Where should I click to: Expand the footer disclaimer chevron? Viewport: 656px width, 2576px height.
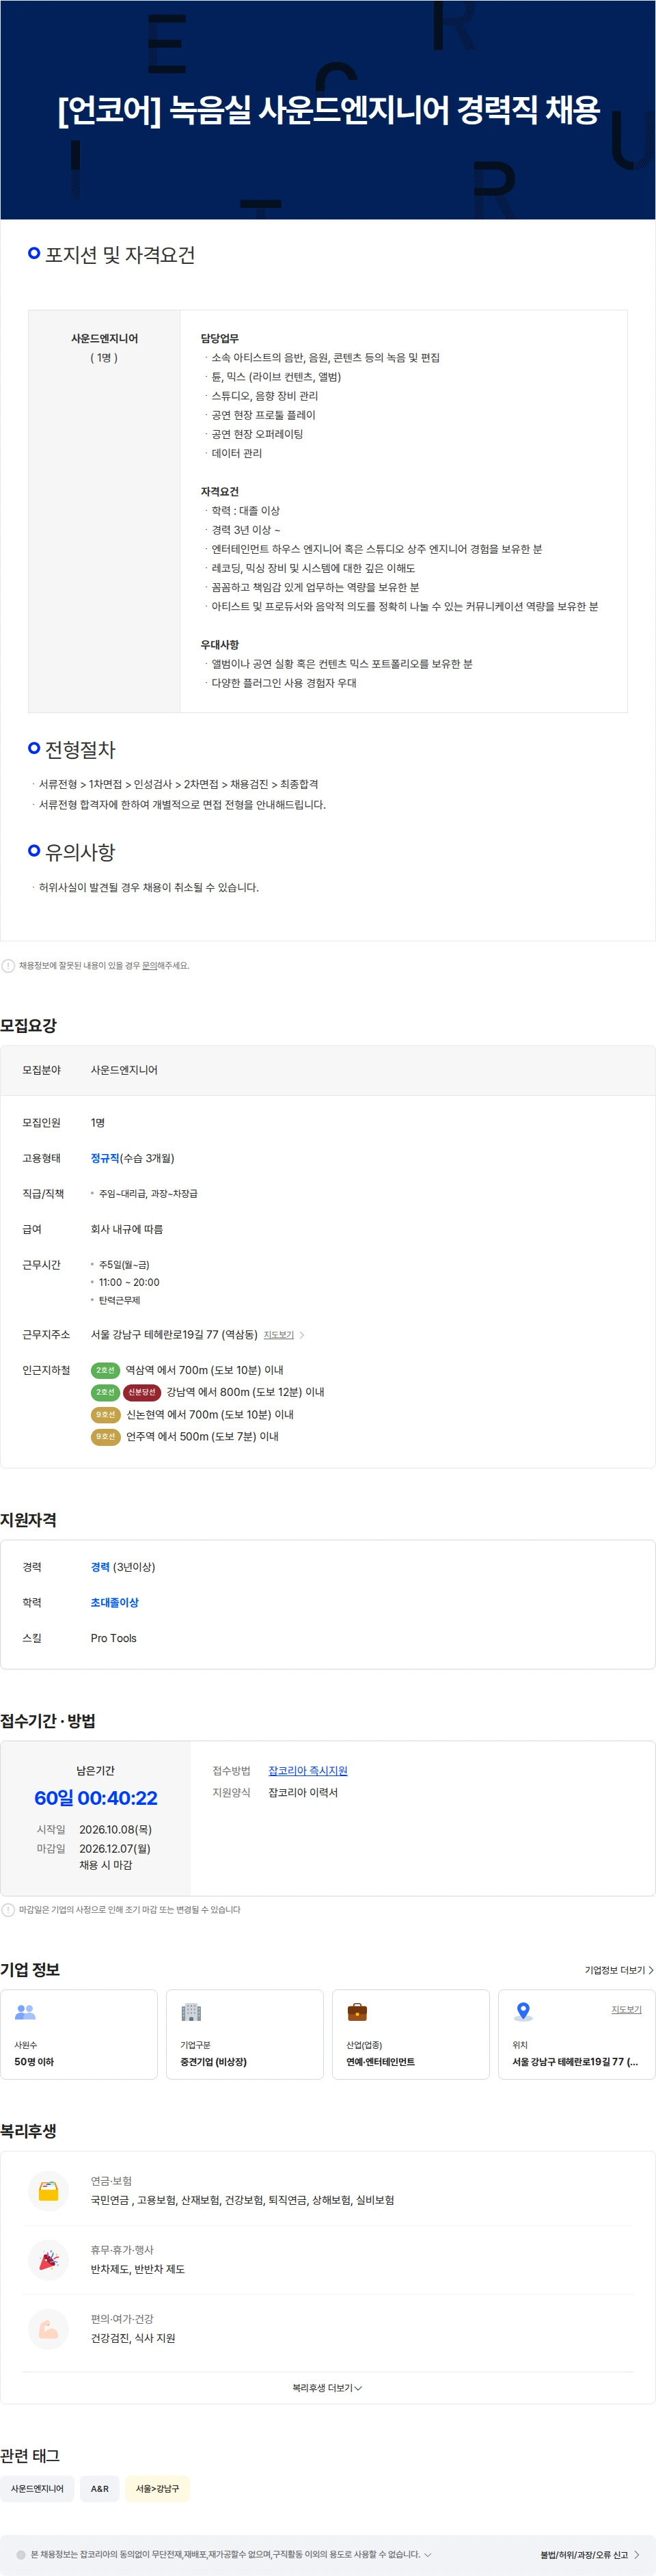pyautogui.click(x=428, y=2554)
